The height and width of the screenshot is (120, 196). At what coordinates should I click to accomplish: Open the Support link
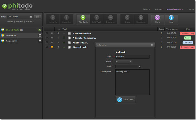click(x=147, y=9)
